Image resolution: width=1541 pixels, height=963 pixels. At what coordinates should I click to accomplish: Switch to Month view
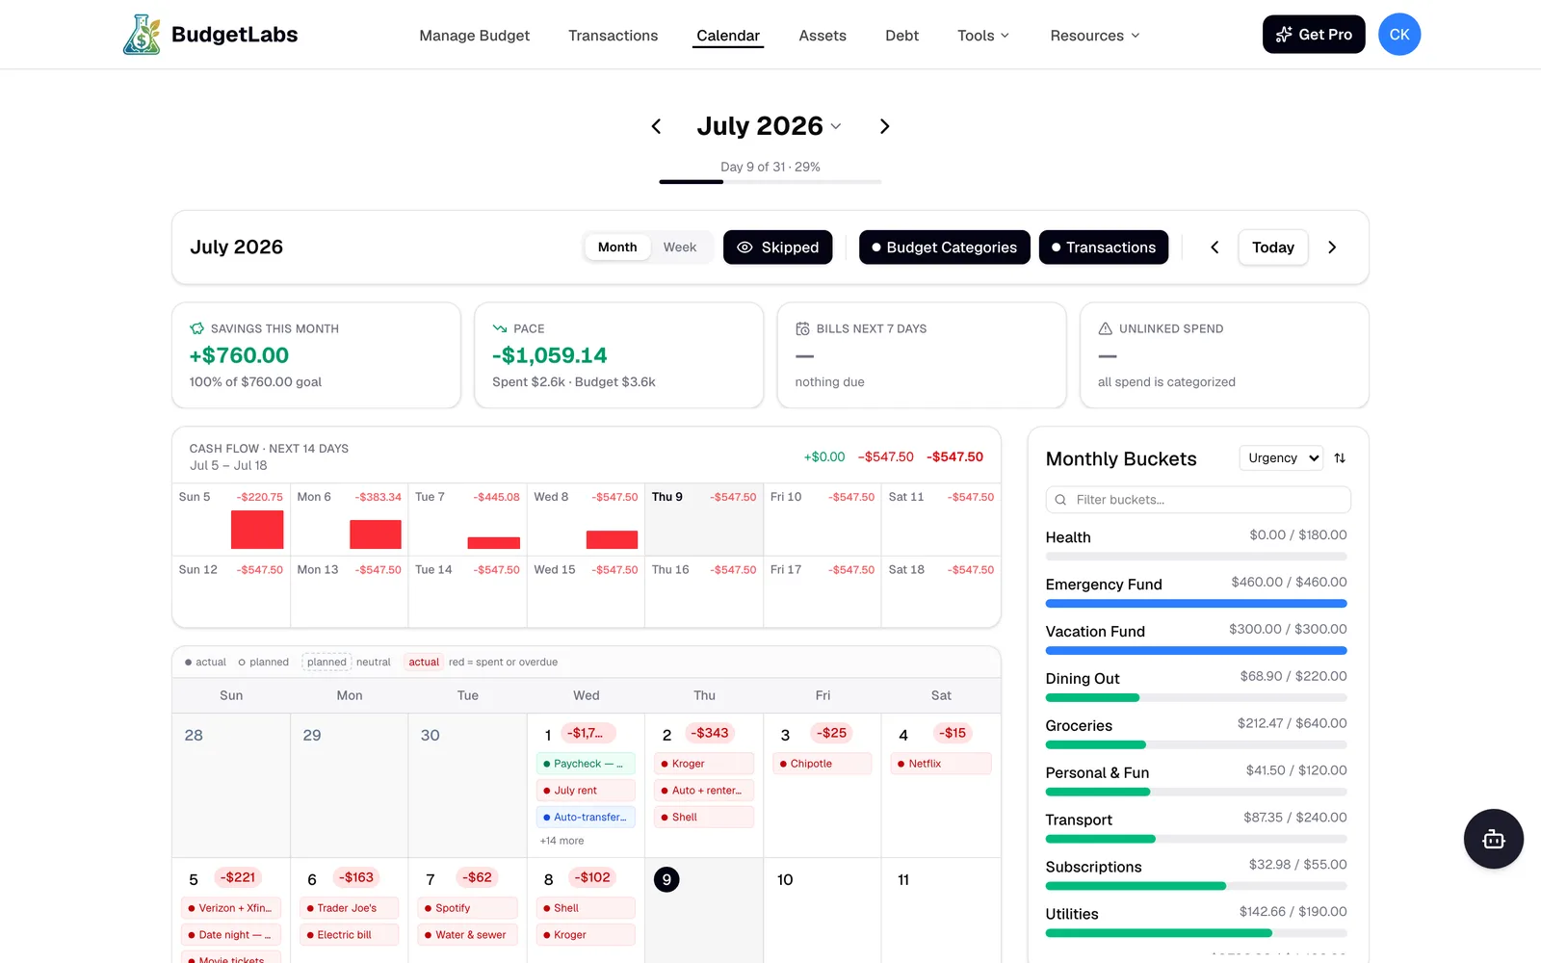click(x=617, y=247)
